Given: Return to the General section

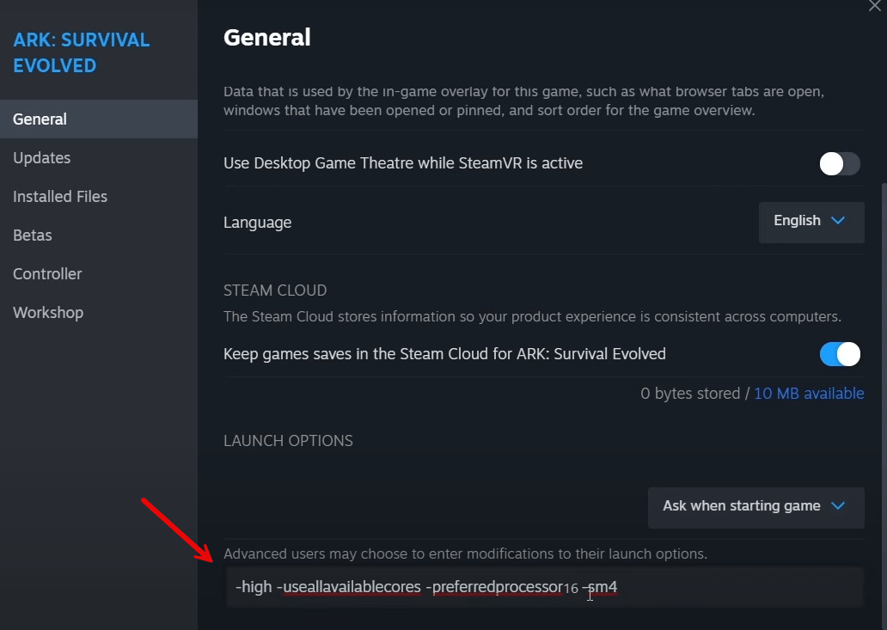Looking at the screenshot, I should (40, 119).
